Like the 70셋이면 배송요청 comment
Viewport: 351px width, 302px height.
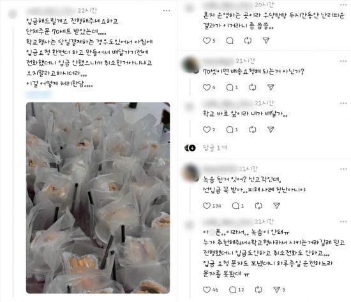point(206,87)
